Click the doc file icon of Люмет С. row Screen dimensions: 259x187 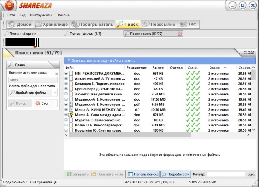tap(71, 94)
